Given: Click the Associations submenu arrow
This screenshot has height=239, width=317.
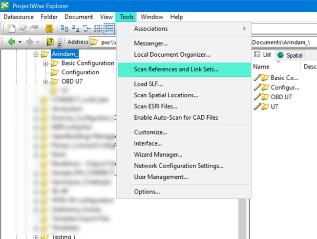Looking at the screenshot, I should pyautogui.click(x=244, y=29).
